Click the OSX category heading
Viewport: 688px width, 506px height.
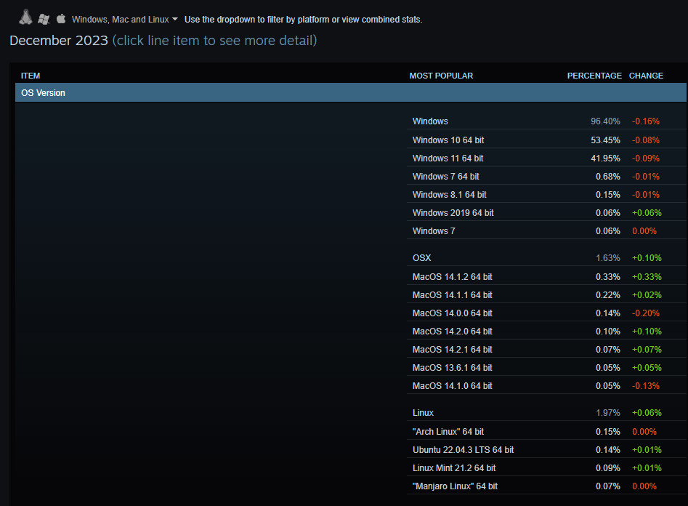(x=421, y=258)
